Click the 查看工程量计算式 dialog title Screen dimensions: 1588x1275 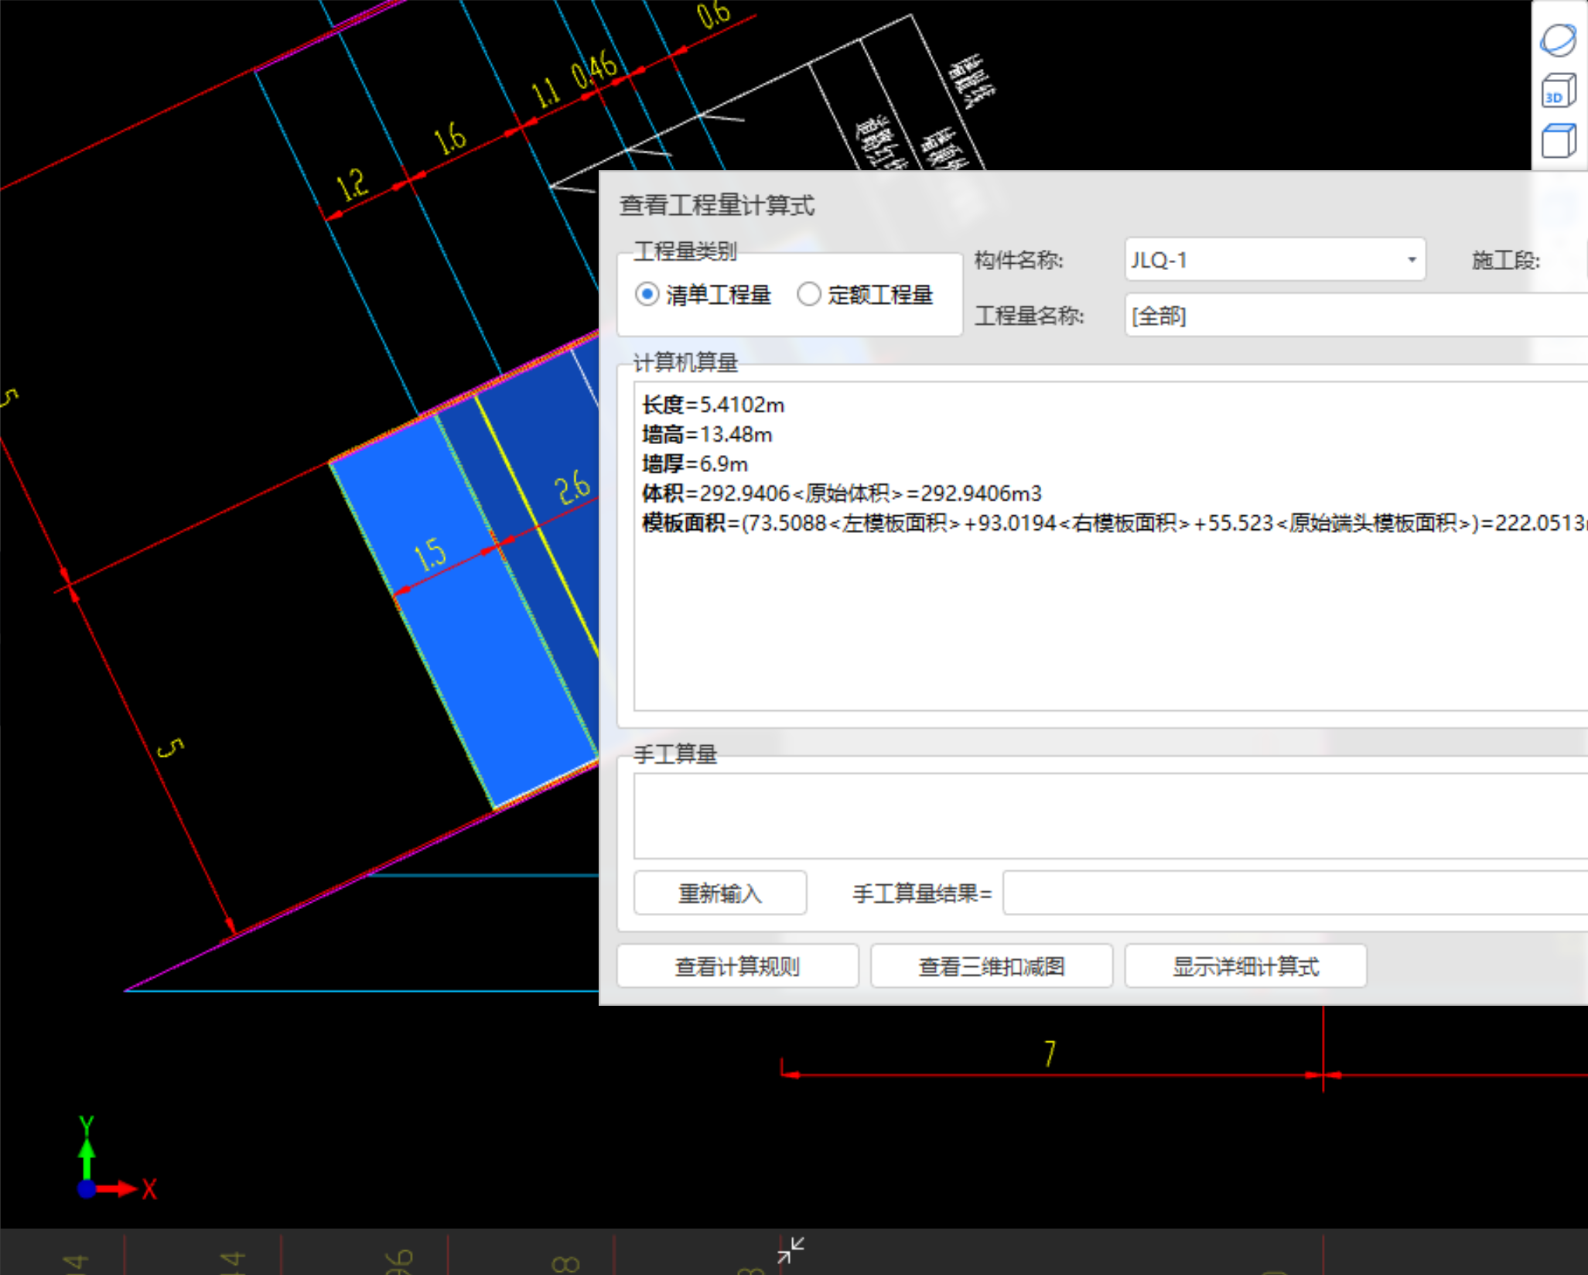[717, 205]
